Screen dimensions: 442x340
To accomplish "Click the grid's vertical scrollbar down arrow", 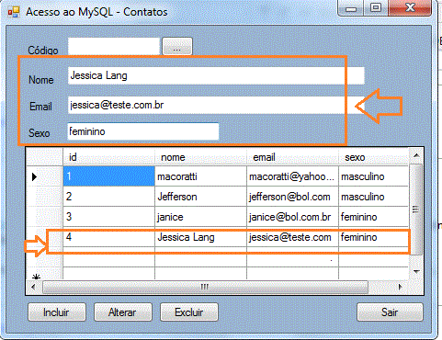I will (416, 271).
